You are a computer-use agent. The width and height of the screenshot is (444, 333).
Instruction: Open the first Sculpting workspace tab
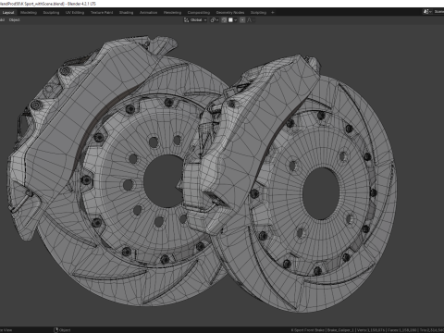click(51, 13)
